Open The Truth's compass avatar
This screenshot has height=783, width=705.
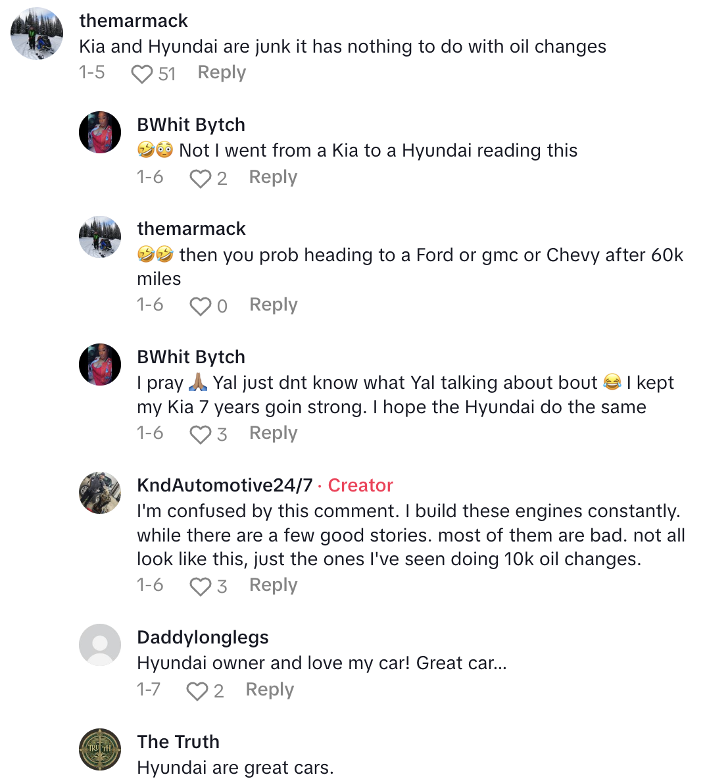tap(100, 749)
